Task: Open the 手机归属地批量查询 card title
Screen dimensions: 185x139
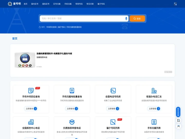Action: pos(72,97)
